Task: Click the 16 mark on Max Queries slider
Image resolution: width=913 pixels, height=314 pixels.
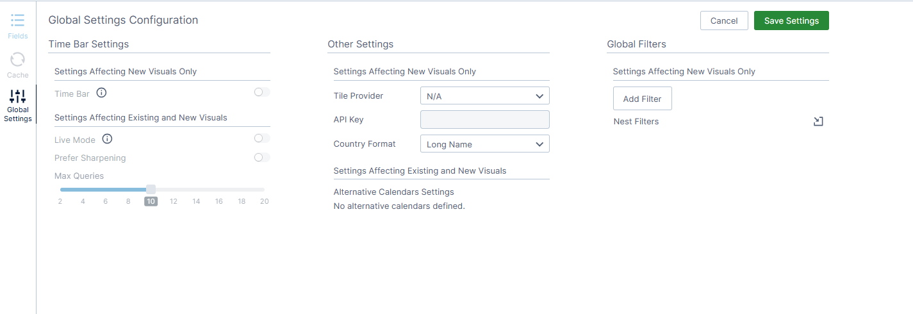Action: pyautogui.click(x=219, y=201)
